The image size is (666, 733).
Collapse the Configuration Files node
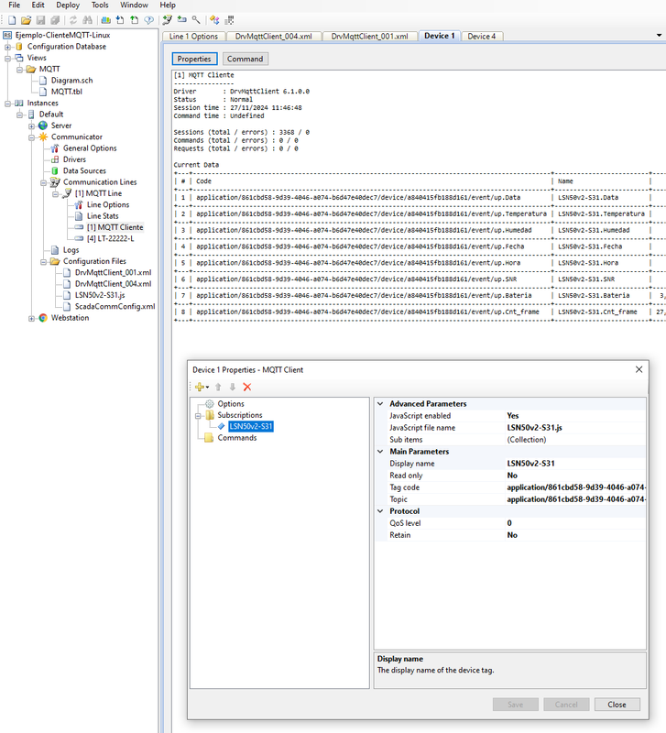[x=43, y=262]
